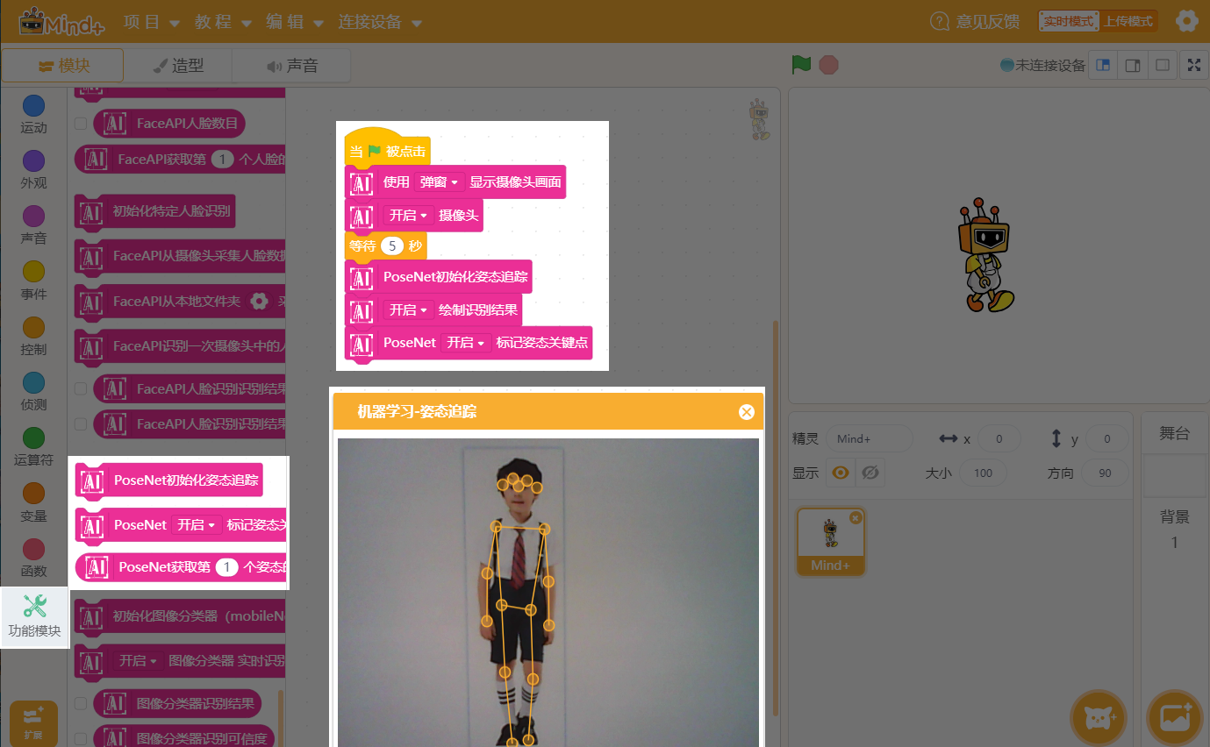Hide the stage layout icon
The image size is (1210, 747).
coord(1162,65)
